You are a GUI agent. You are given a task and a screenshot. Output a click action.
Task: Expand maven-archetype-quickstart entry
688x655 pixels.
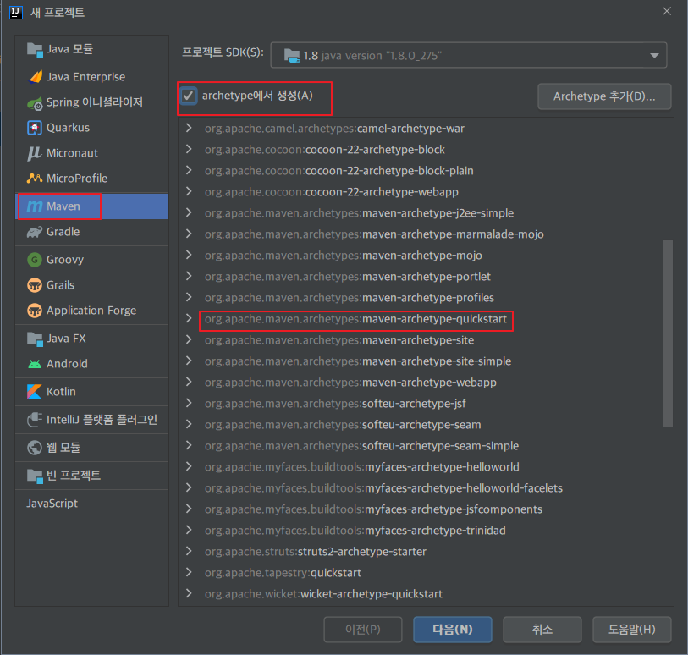click(189, 318)
